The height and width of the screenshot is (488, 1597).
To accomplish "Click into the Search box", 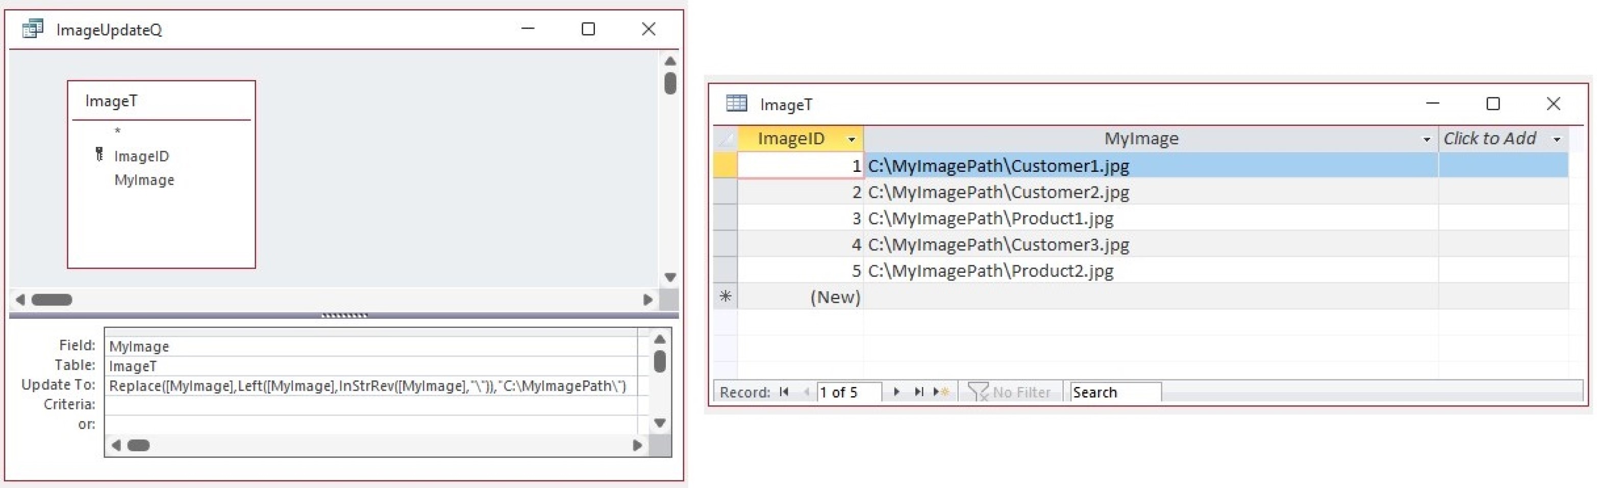I will pos(1114,392).
